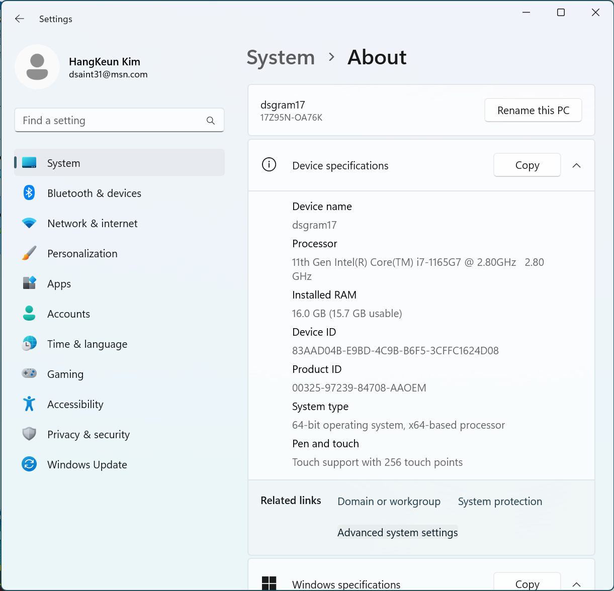
Task: Collapse the Windows specifications section
Action: click(577, 584)
